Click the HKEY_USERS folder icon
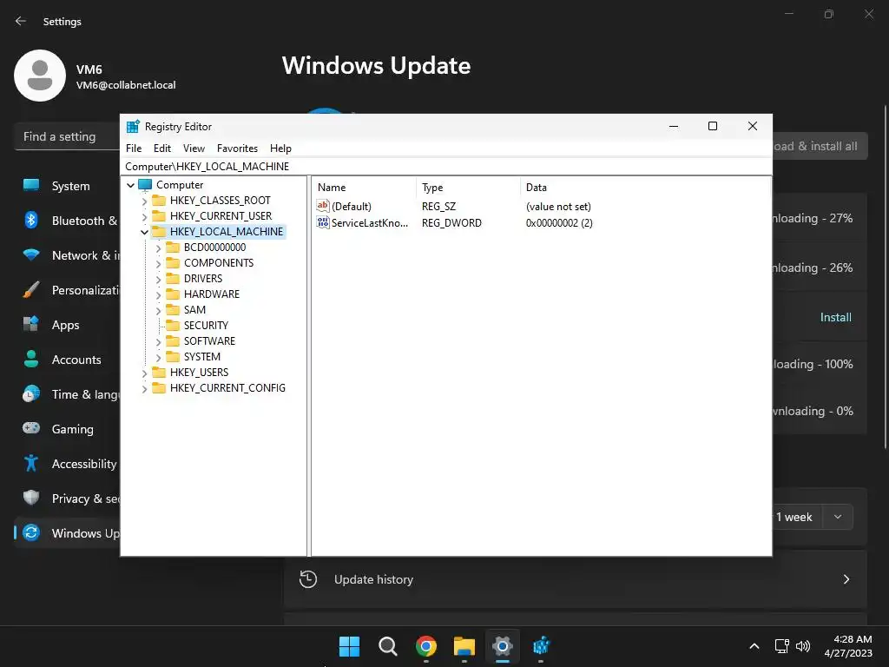This screenshot has height=667, width=889. [160, 372]
